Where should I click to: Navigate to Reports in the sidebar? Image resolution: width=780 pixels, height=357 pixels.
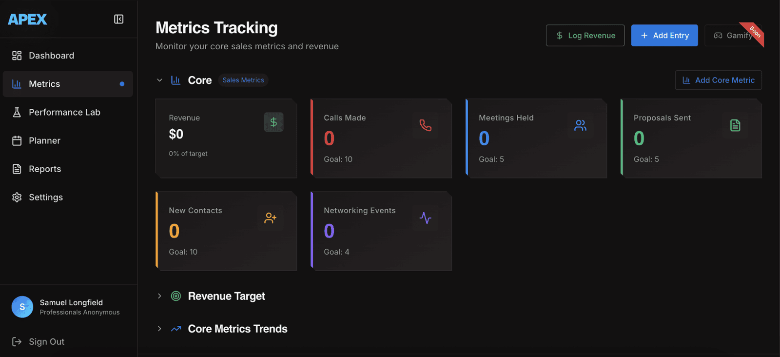[45, 169]
